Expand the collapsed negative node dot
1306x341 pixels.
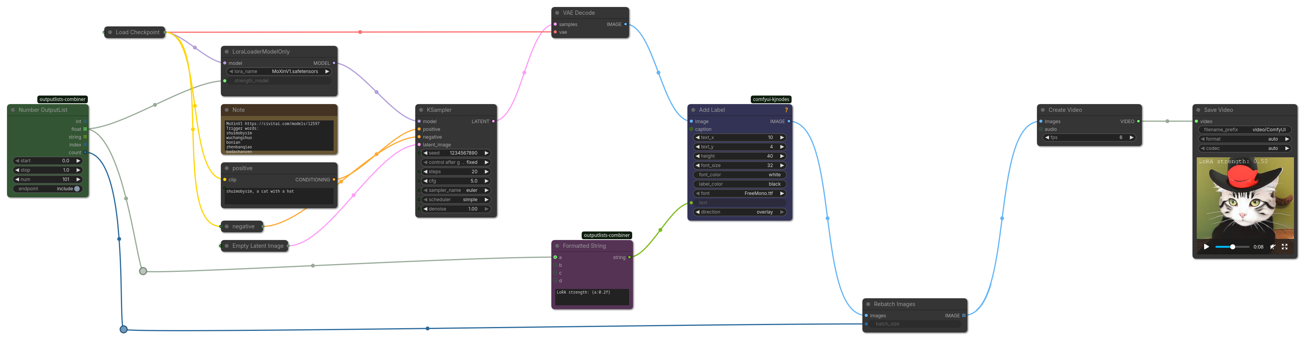(227, 226)
